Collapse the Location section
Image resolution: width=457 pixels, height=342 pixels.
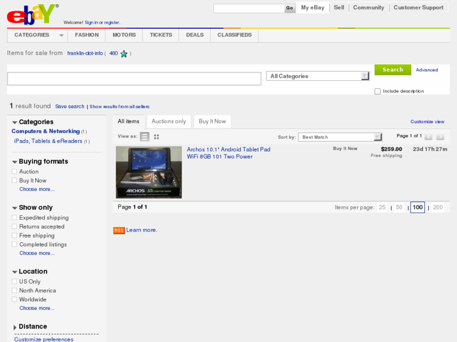tap(14, 272)
